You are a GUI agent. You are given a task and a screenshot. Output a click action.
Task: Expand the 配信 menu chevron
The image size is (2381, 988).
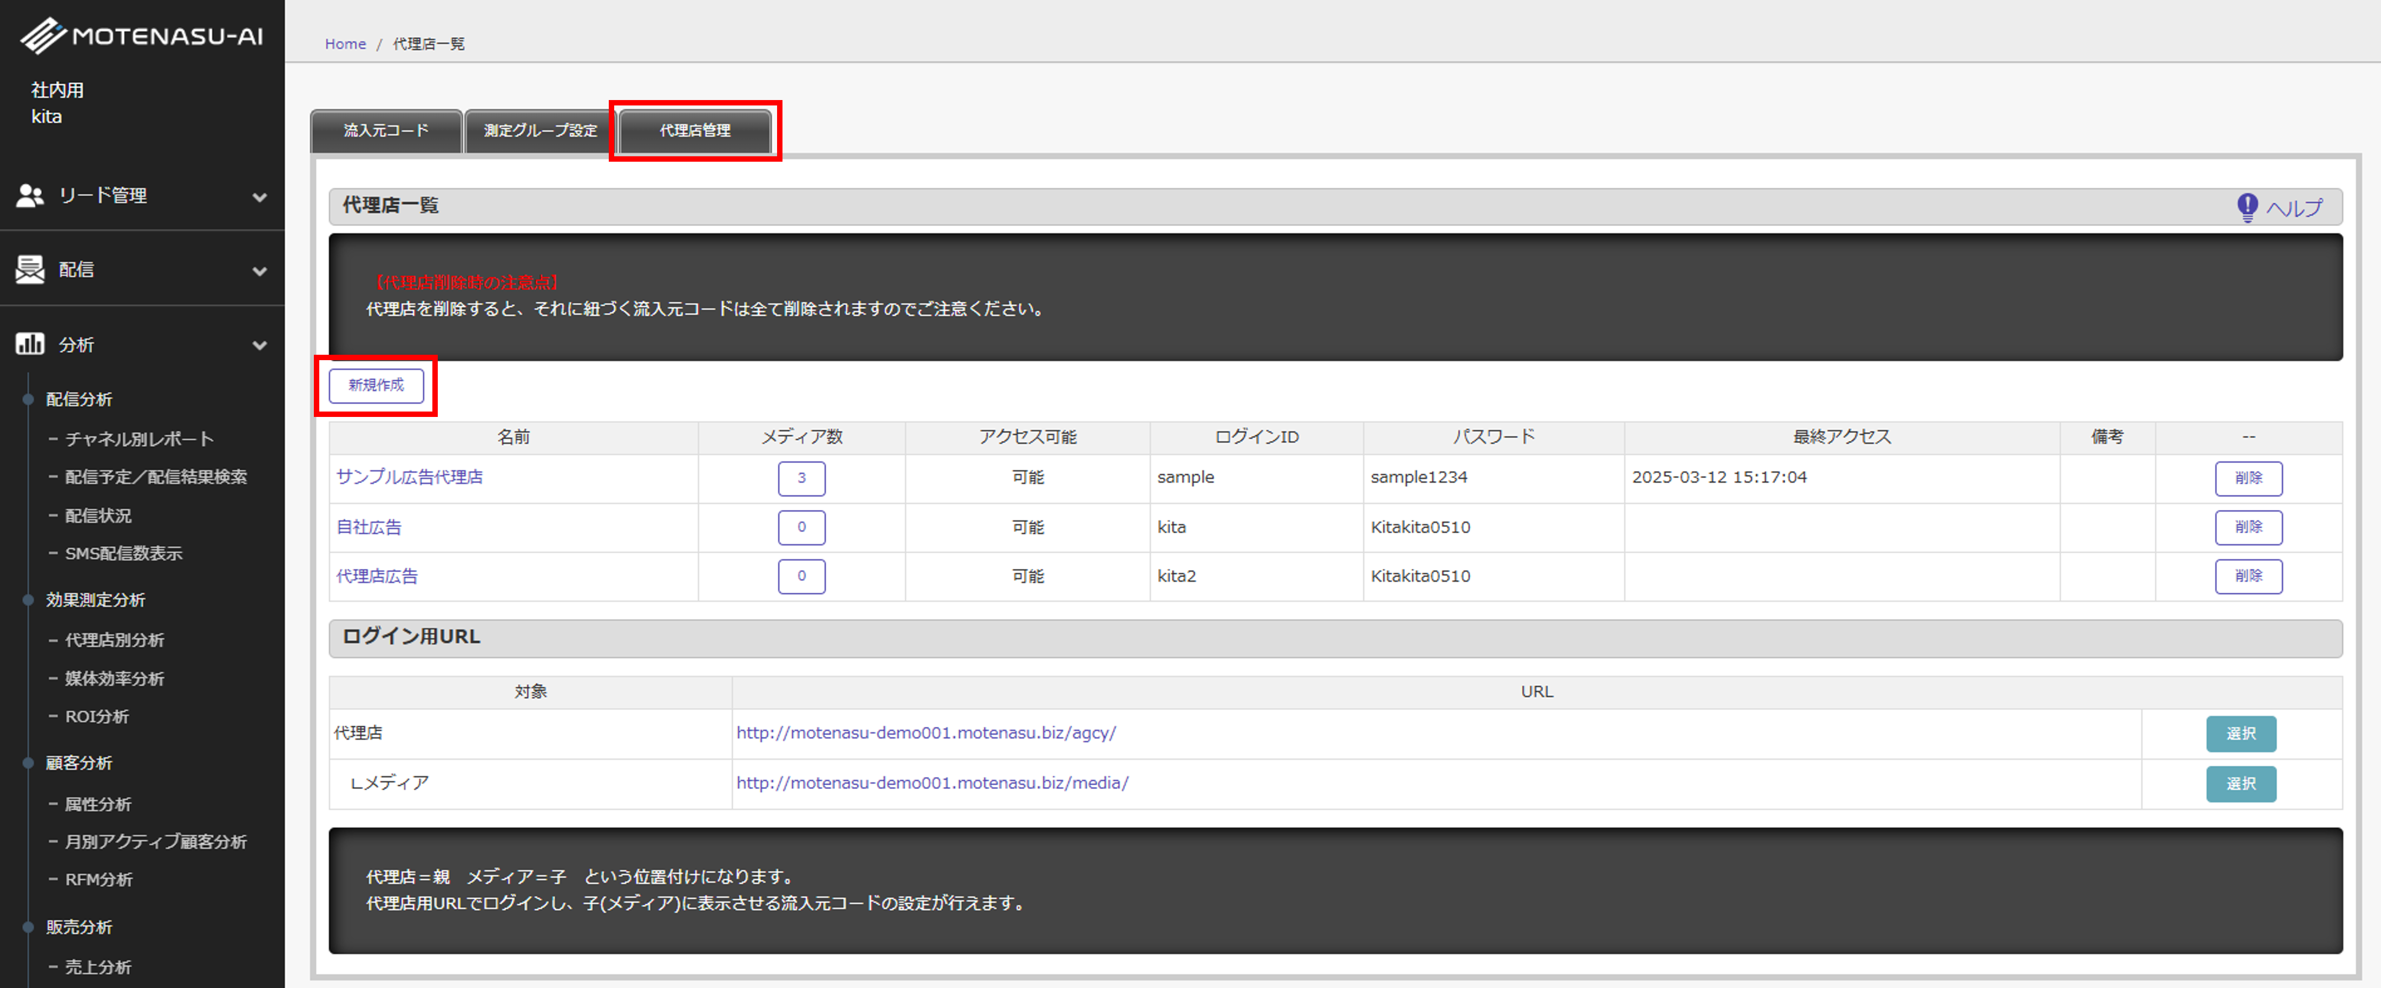pos(260,270)
